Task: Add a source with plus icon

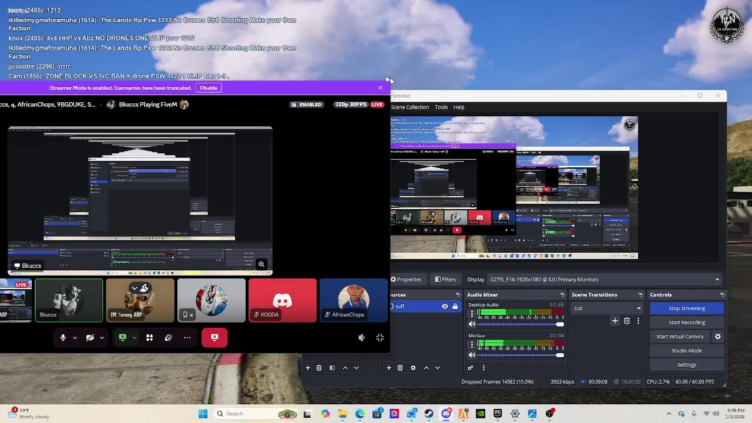Action: pos(388,368)
